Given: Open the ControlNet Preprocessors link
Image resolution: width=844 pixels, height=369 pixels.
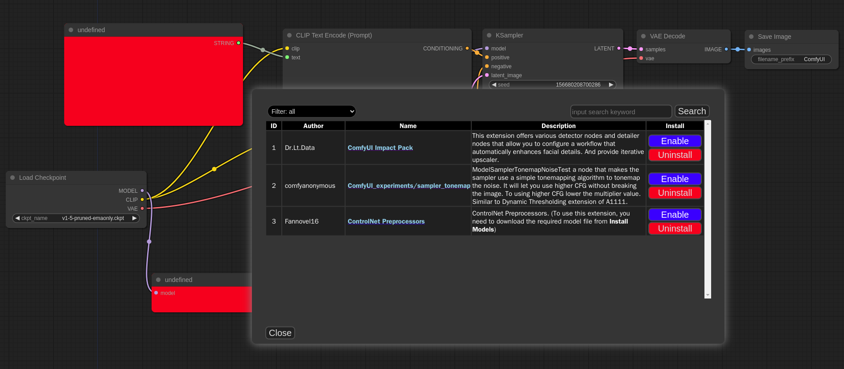Looking at the screenshot, I should click(x=386, y=221).
